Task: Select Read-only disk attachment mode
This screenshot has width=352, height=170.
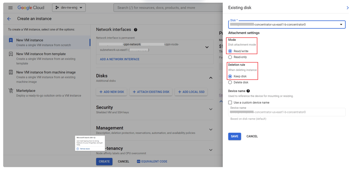Action: 230,57
